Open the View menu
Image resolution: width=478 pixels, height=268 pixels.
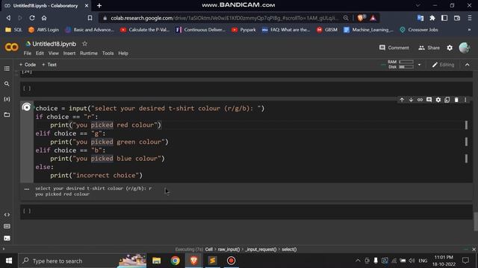[x=53, y=53]
